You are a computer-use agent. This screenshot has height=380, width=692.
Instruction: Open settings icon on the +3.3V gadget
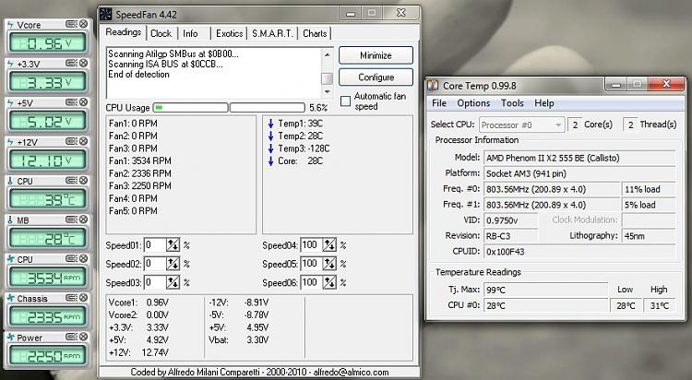pos(71,63)
